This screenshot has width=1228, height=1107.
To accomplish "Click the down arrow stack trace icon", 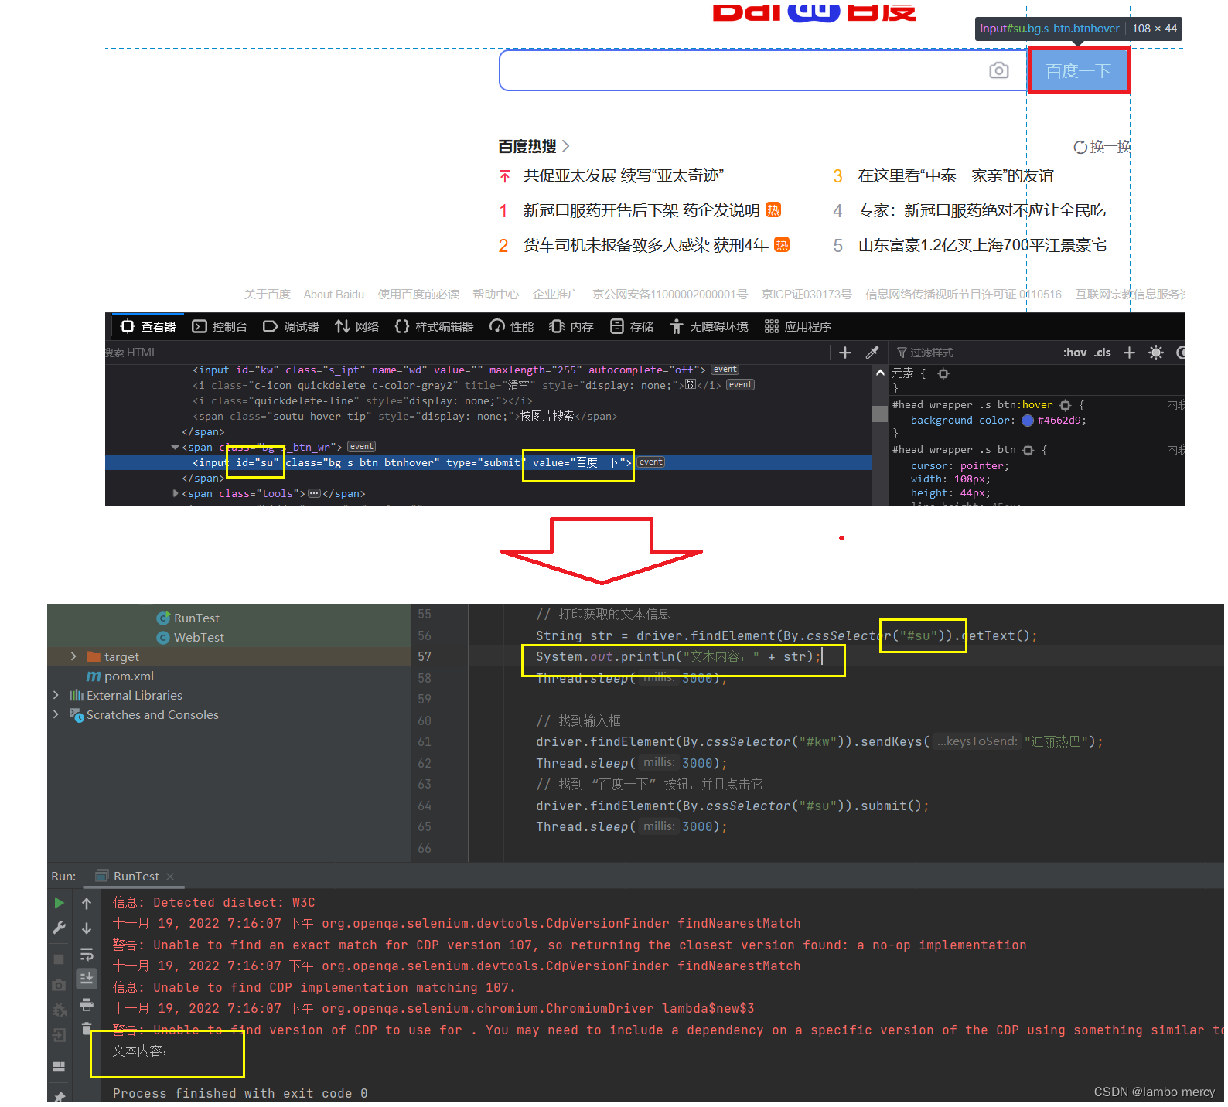I will click(87, 928).
